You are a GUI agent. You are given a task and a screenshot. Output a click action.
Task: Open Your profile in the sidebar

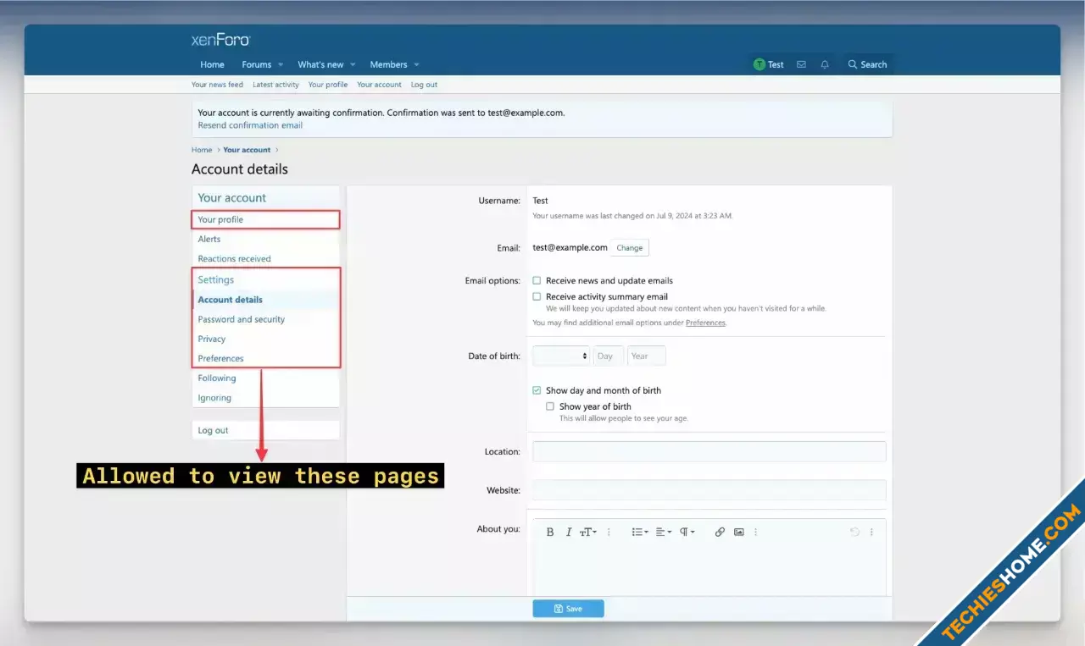point(265,219)
